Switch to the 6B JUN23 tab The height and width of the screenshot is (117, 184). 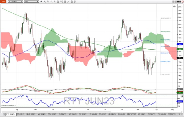pyautogui.click(x=112, y=114)
